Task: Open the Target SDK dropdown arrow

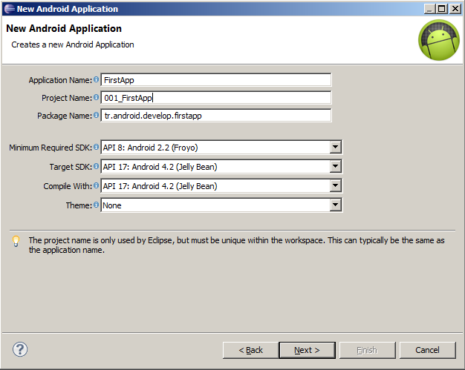Action: [x=336, y=166]
